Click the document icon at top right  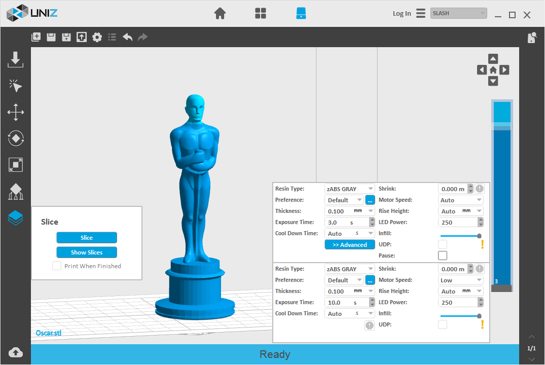(x=532, y=38)
